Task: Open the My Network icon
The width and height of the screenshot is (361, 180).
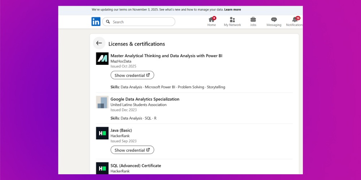Action: [232, 19]
